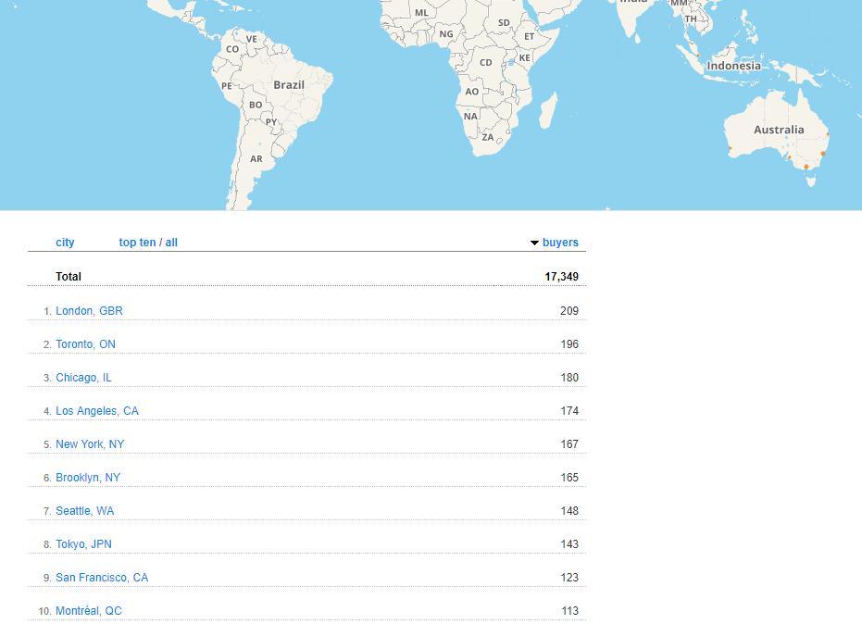Screen dimensions: 862x624
Task: Open the Toronto, ON city link
Action: click(85, 344)
